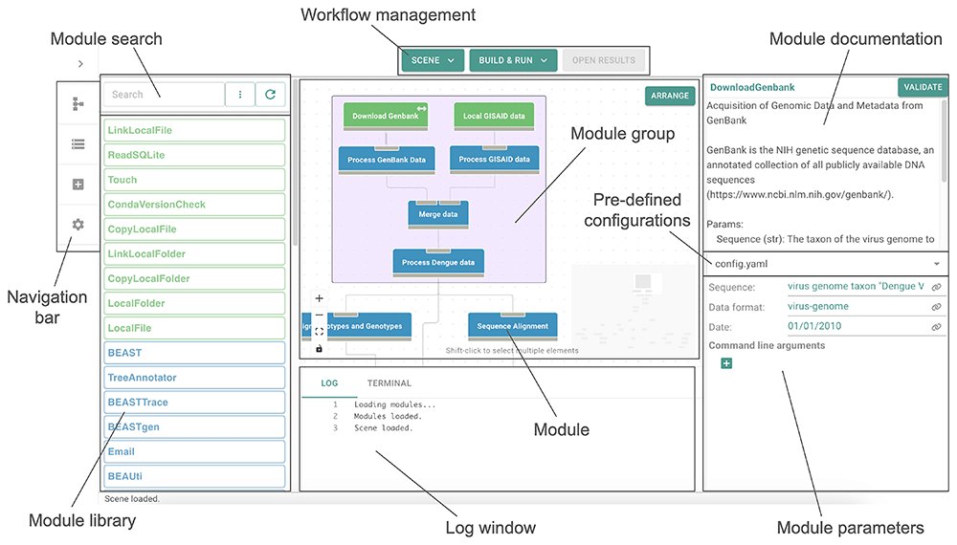Select the TreeAnnotator module
The image size is (957, 545).
click(x=194, y=378)
